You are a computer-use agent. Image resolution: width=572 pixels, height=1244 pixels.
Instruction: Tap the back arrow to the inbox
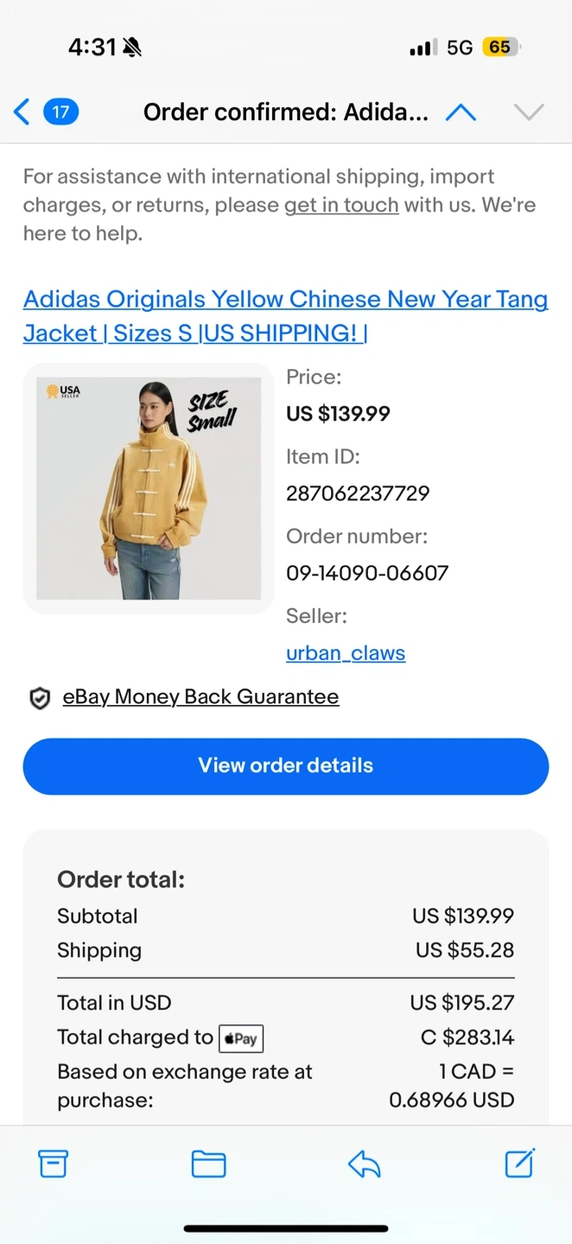22,111
